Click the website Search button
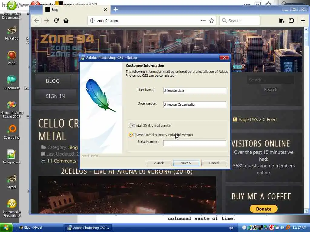 (270, 90)
